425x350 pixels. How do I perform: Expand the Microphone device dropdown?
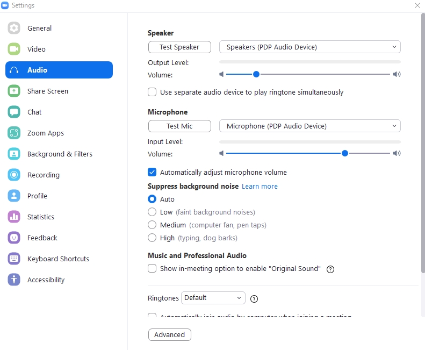(x=309, y=126)
